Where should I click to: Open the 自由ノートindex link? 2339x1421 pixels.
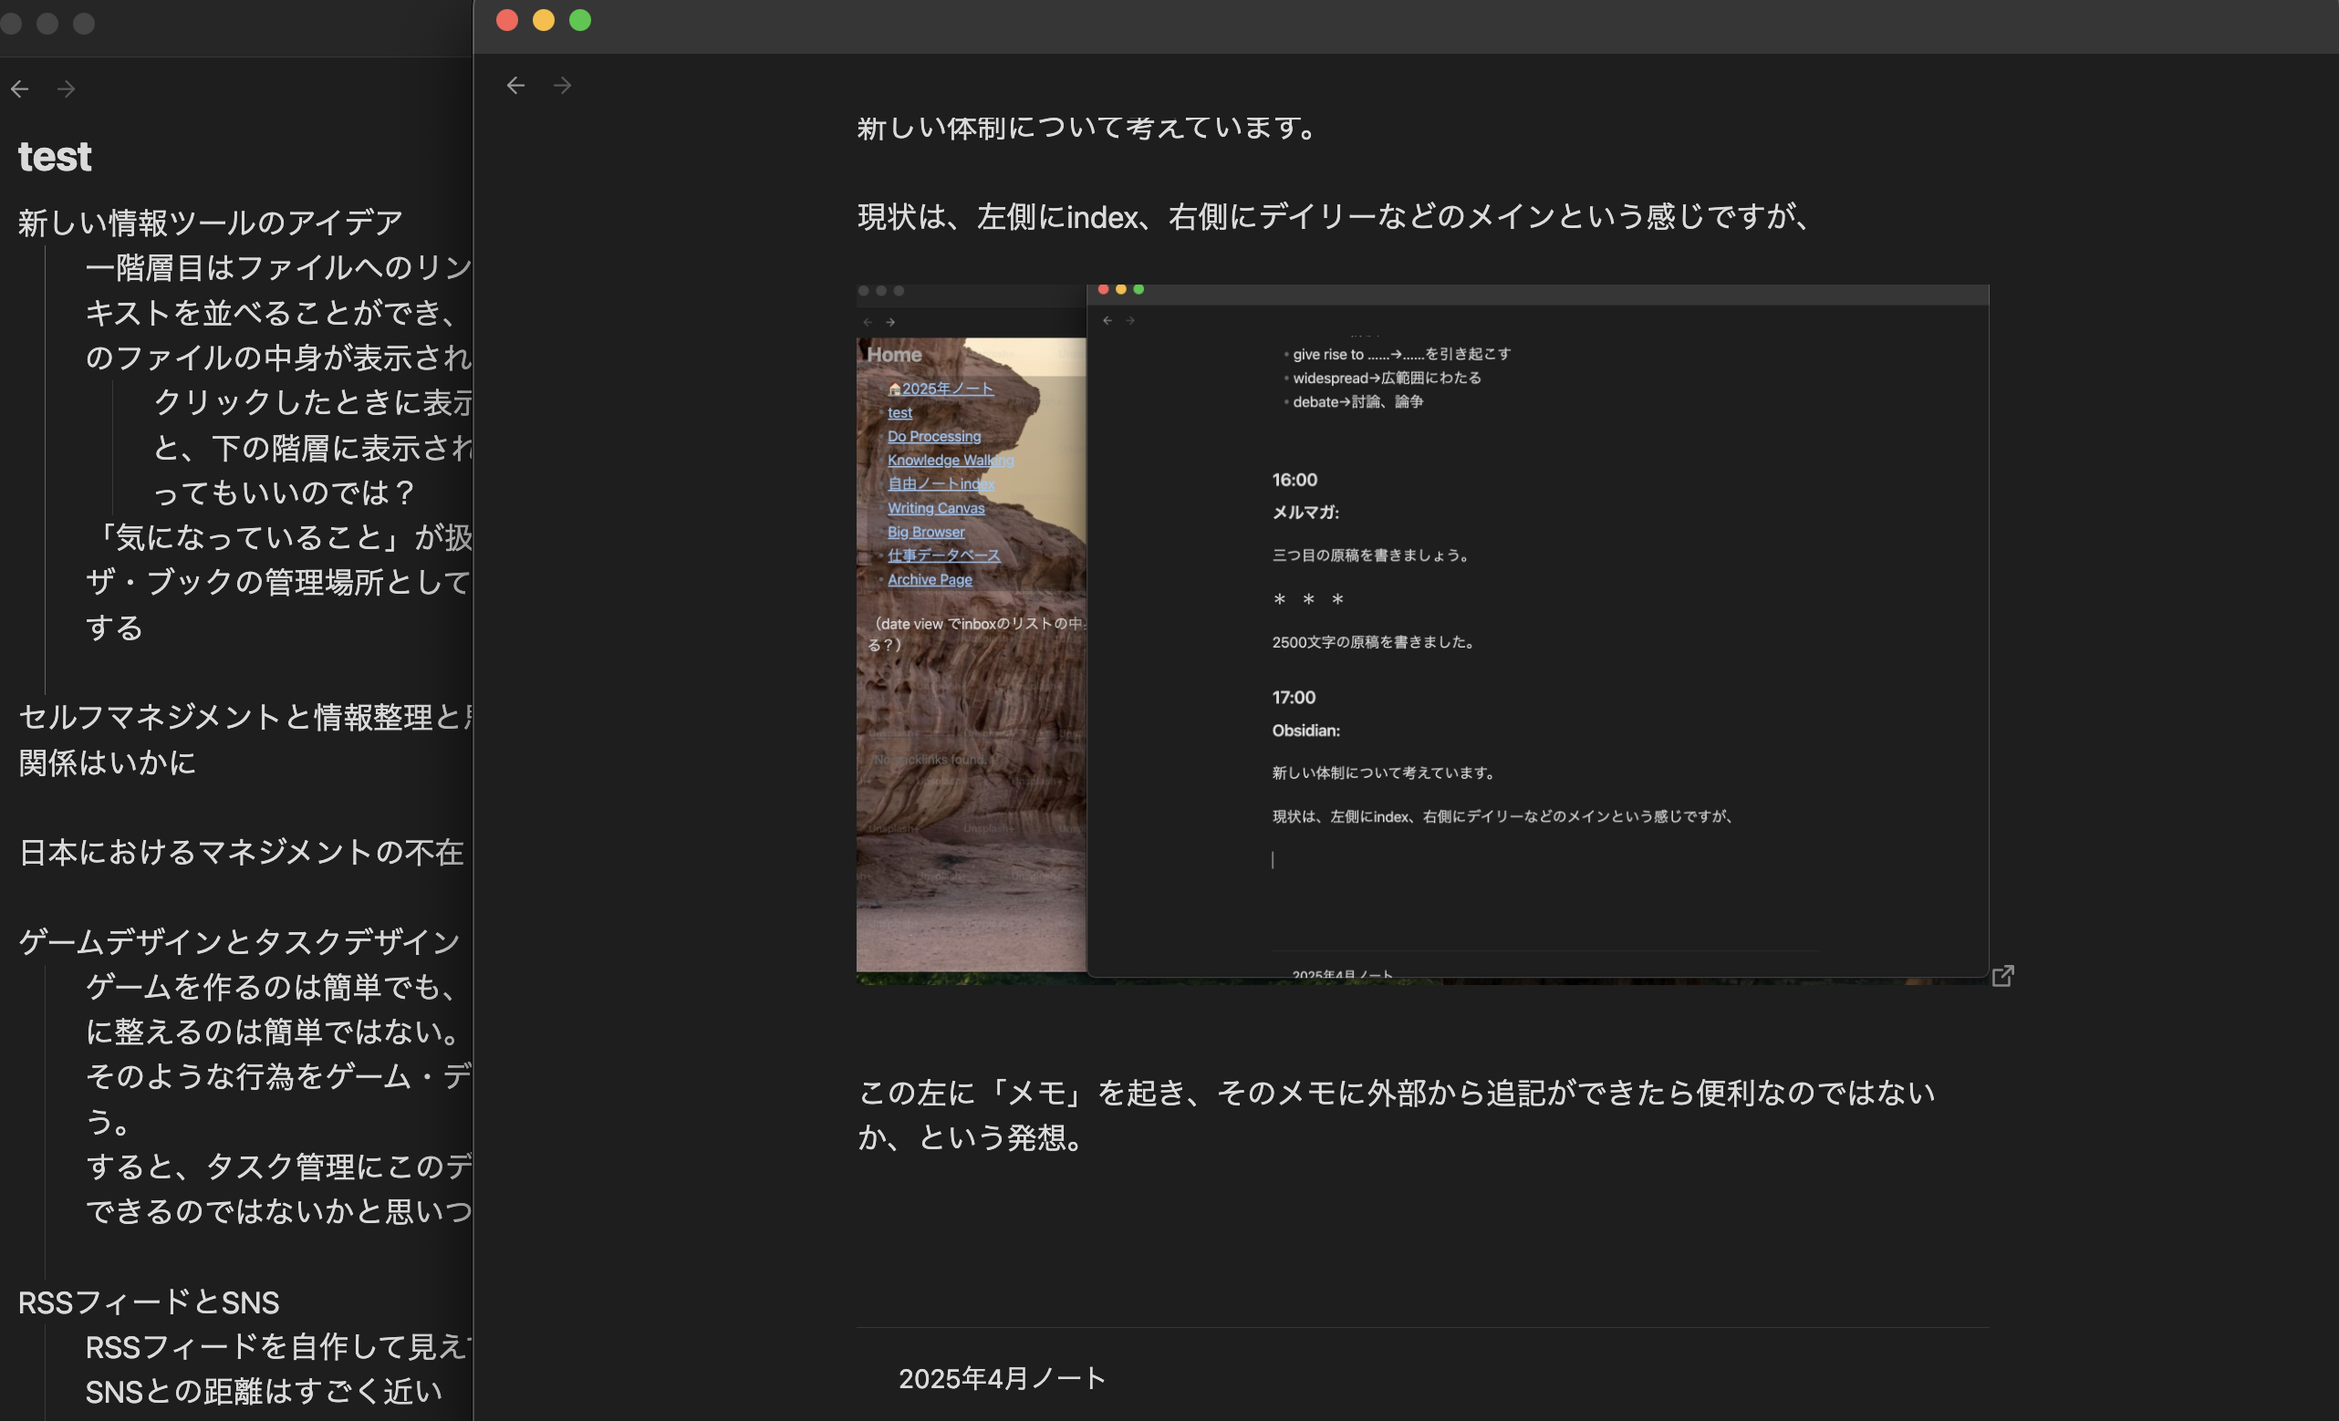point(941,483)
